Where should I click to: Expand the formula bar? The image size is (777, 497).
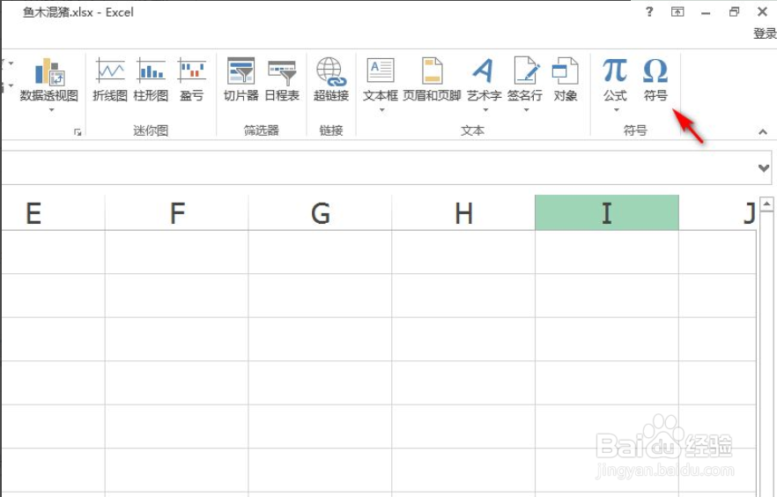pos(763,167)
